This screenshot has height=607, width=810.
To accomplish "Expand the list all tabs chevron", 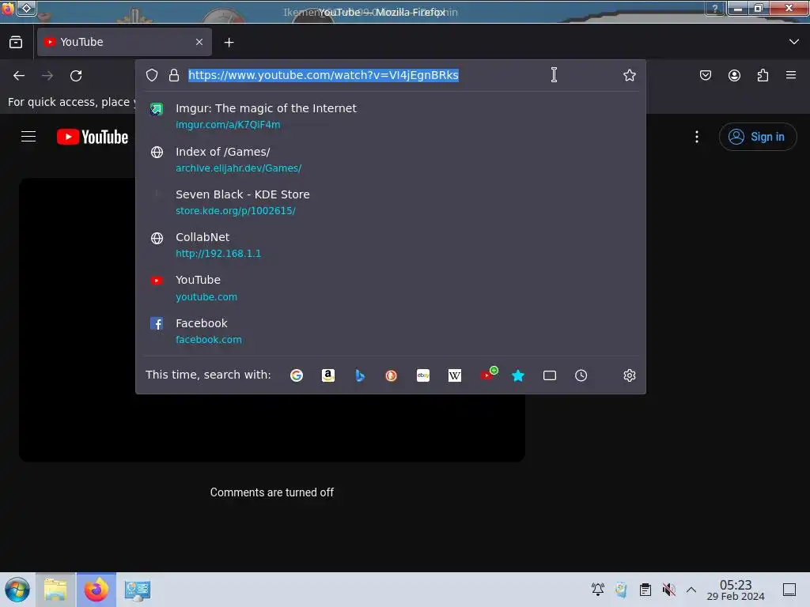I will [x=794, y=42].
